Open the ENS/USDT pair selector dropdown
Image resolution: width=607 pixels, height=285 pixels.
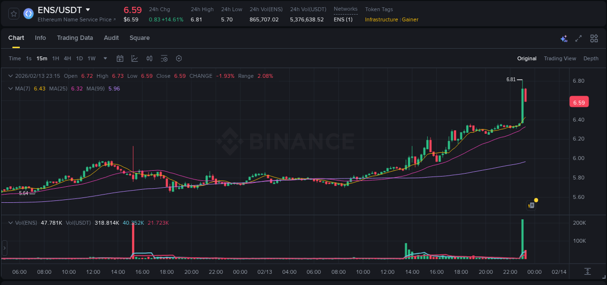[x=67, y=9]
